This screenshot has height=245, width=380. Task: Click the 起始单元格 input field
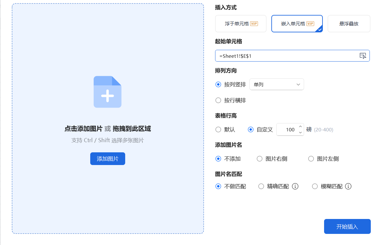point(292,56)
